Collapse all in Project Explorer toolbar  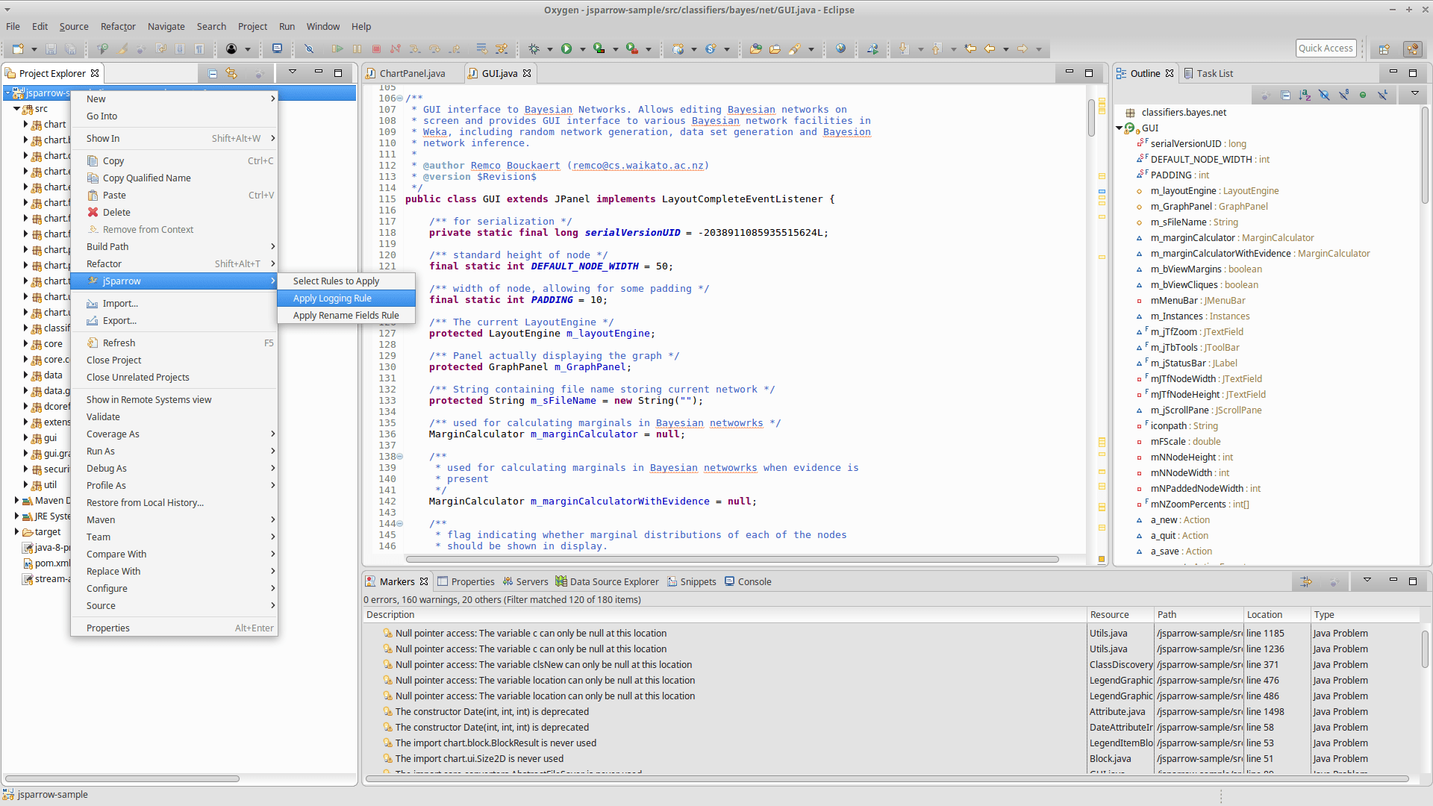point(213,73)
